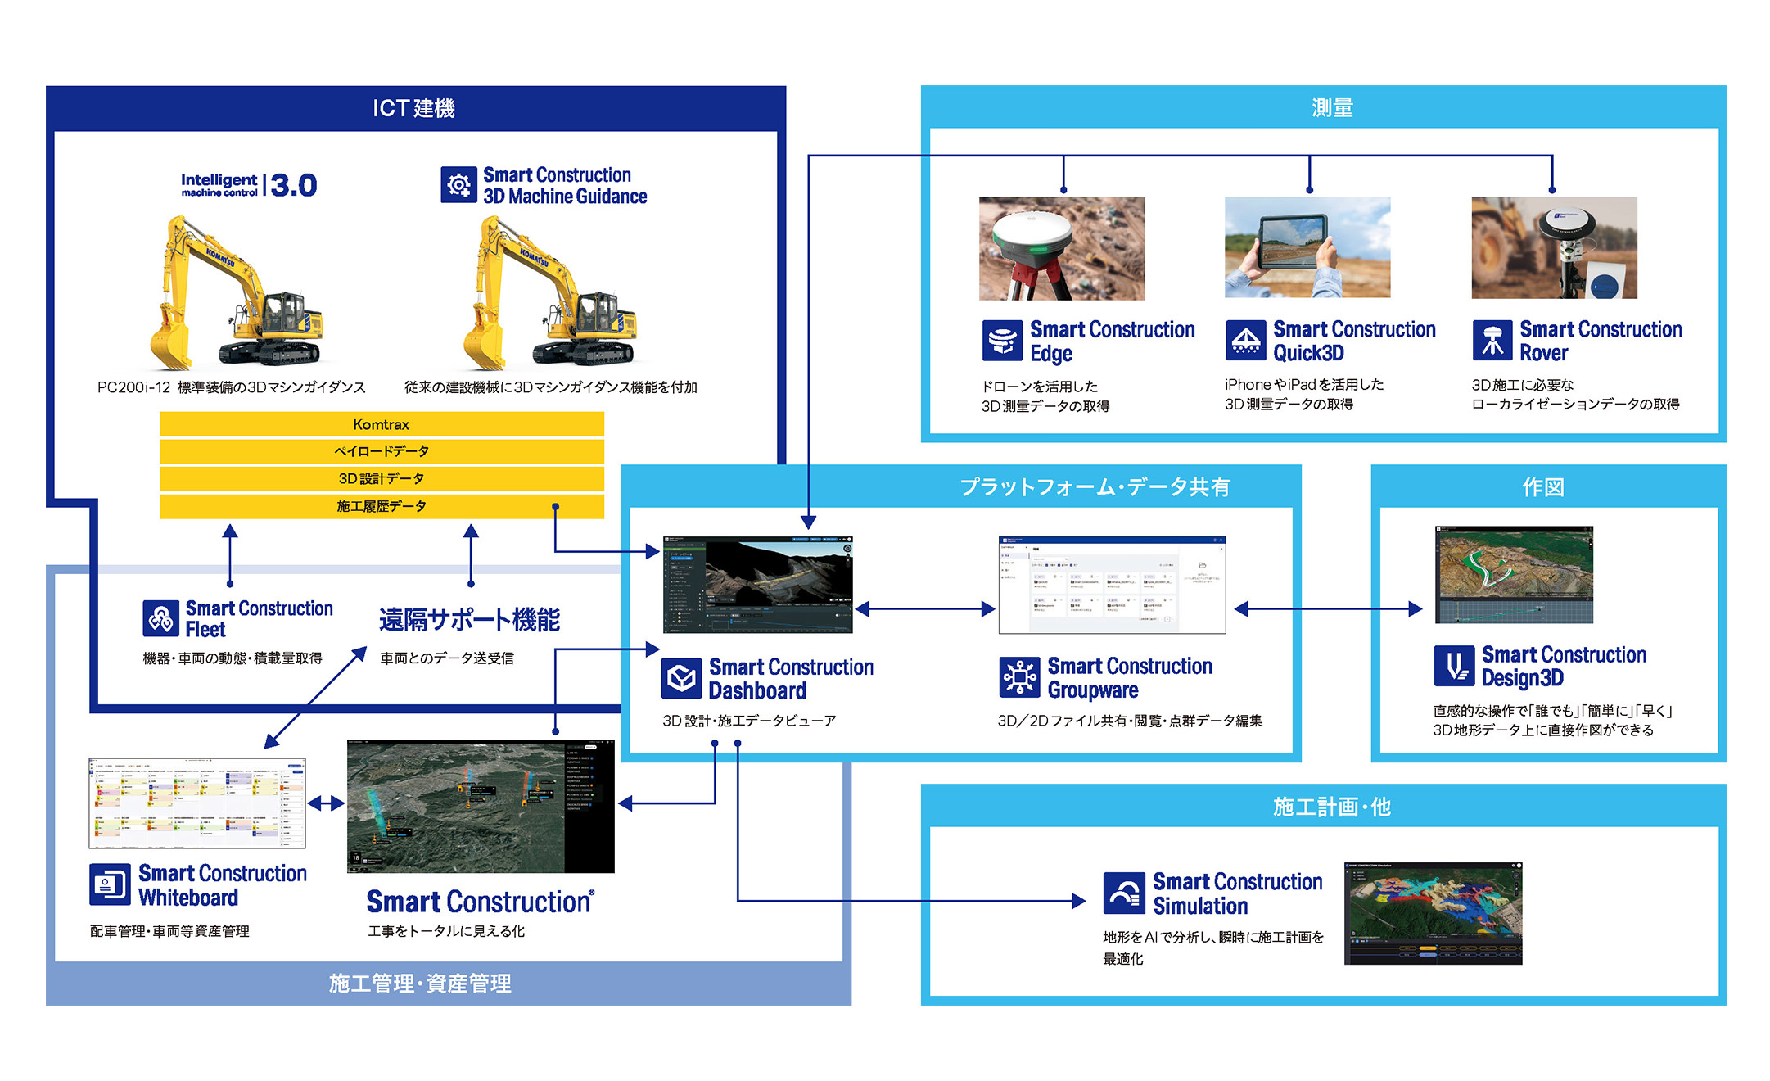The width and height of the screenshot is (1770, 1081).
Task: Click the 遠隔サポート機能 heading text
Action: pyautogui.click(x=470, y=620)
